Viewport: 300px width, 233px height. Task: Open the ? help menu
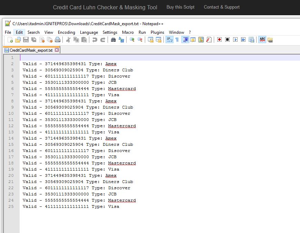click(x=190, y=32)
